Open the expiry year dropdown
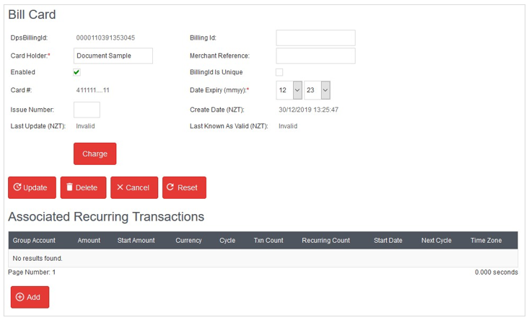The height and width of the screenshot is (320, 529). click(x=317, y=90)
